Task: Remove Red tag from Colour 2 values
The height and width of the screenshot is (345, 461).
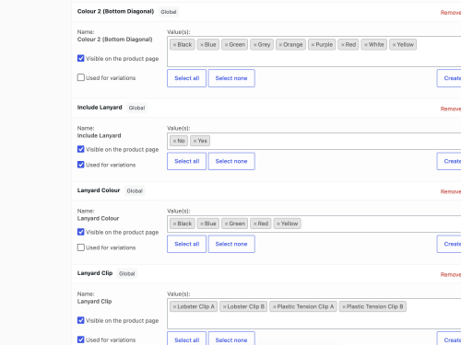Action: 343,45
